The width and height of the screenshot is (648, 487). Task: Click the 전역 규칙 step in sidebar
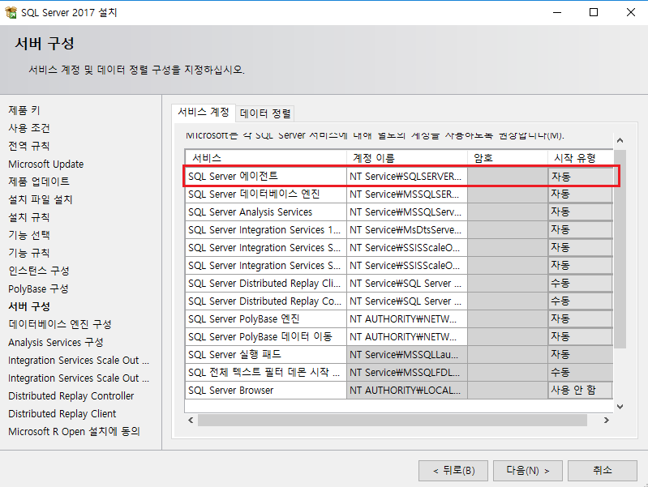click(29, 146)
